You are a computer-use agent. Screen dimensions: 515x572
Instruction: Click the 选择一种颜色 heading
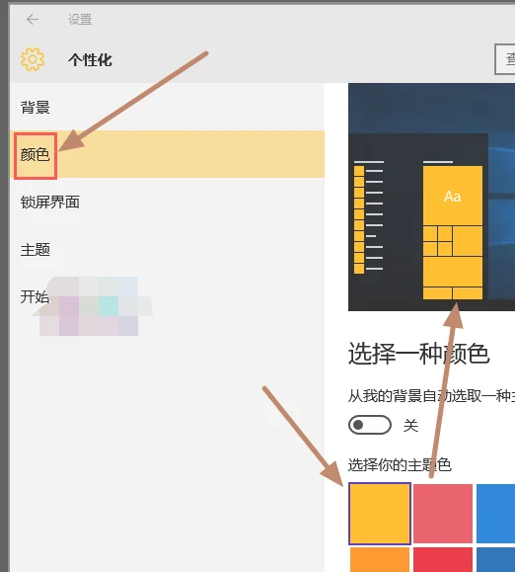click(418, 354)
